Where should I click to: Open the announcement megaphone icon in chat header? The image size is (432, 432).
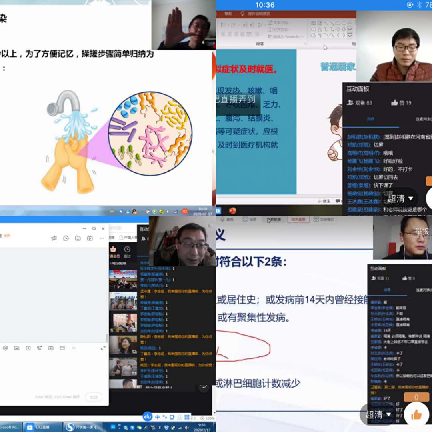[54, 238]
